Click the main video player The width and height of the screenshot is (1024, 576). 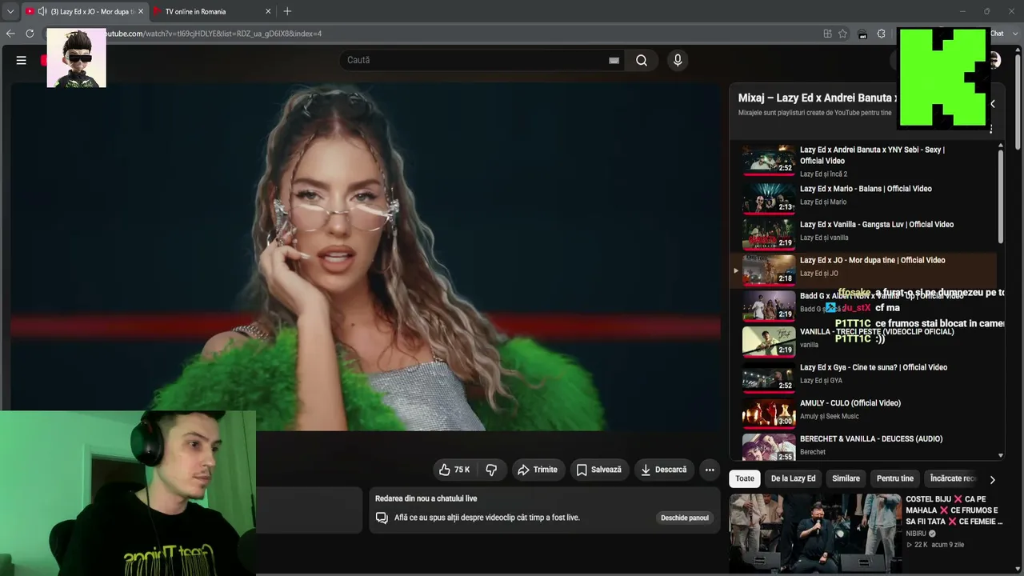(366, 257)
